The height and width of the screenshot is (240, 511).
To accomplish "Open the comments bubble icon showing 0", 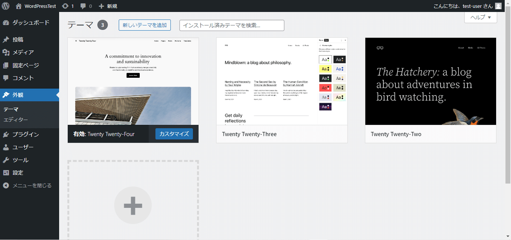I will [x=83, y=6].
